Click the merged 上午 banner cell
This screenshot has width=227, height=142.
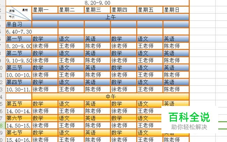point(110,17)
